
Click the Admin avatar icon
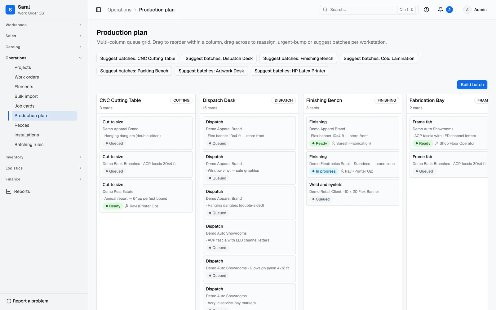467,10
